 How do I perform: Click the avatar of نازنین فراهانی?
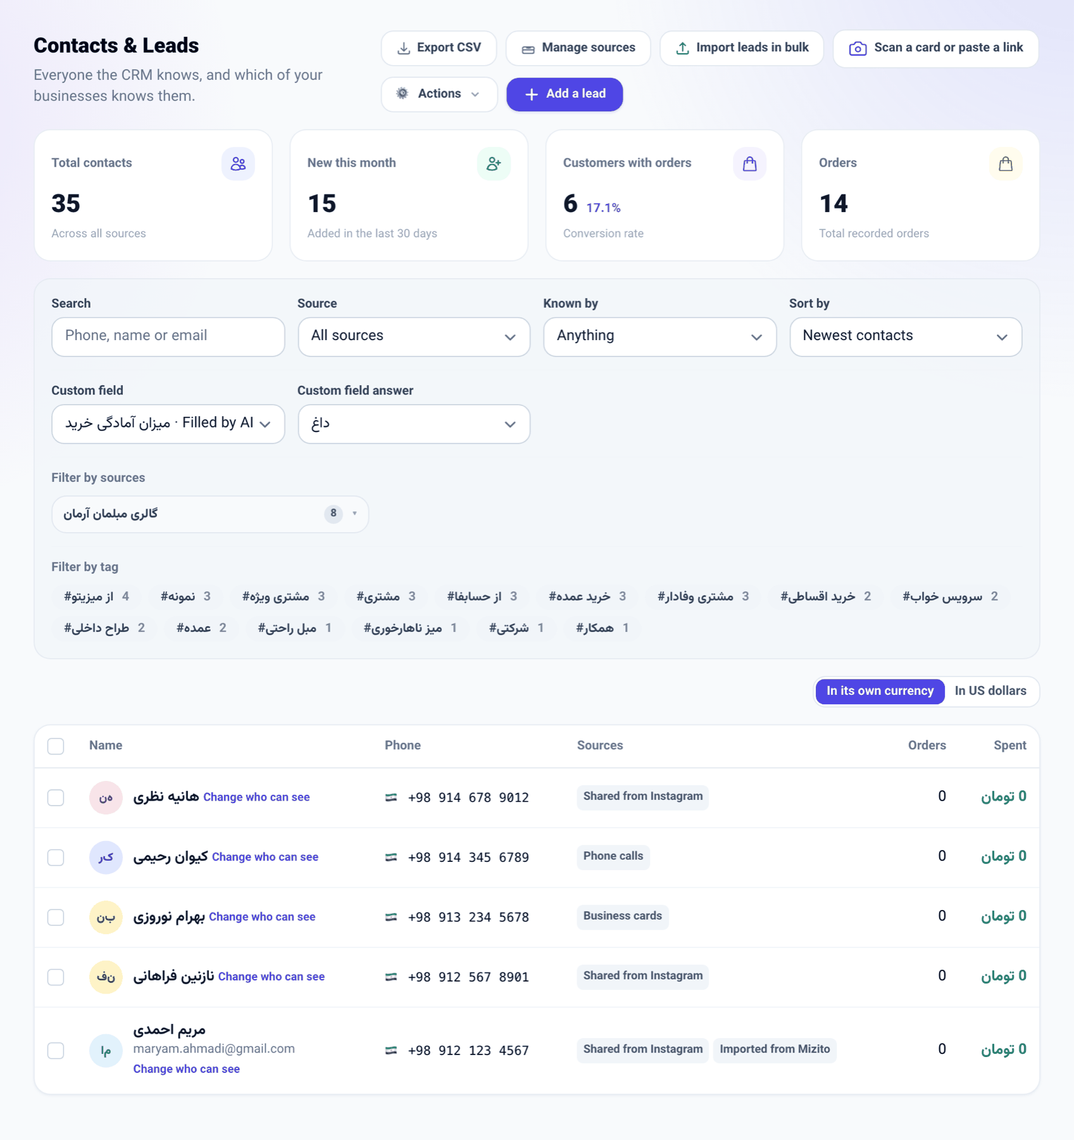[x=106, y=977]
